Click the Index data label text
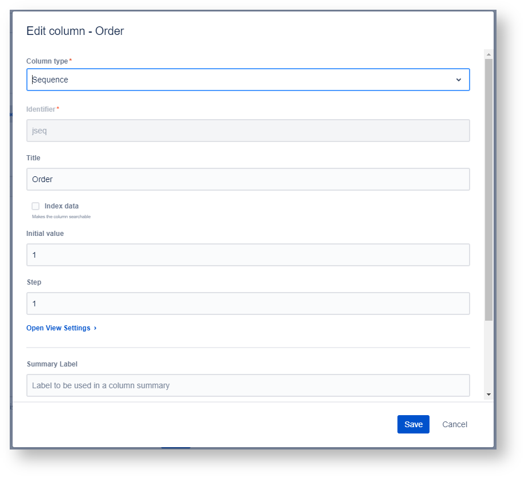 click(61, 206)
